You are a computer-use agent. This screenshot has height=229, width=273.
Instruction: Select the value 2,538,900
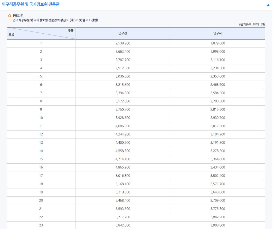[x=123, y=43]
